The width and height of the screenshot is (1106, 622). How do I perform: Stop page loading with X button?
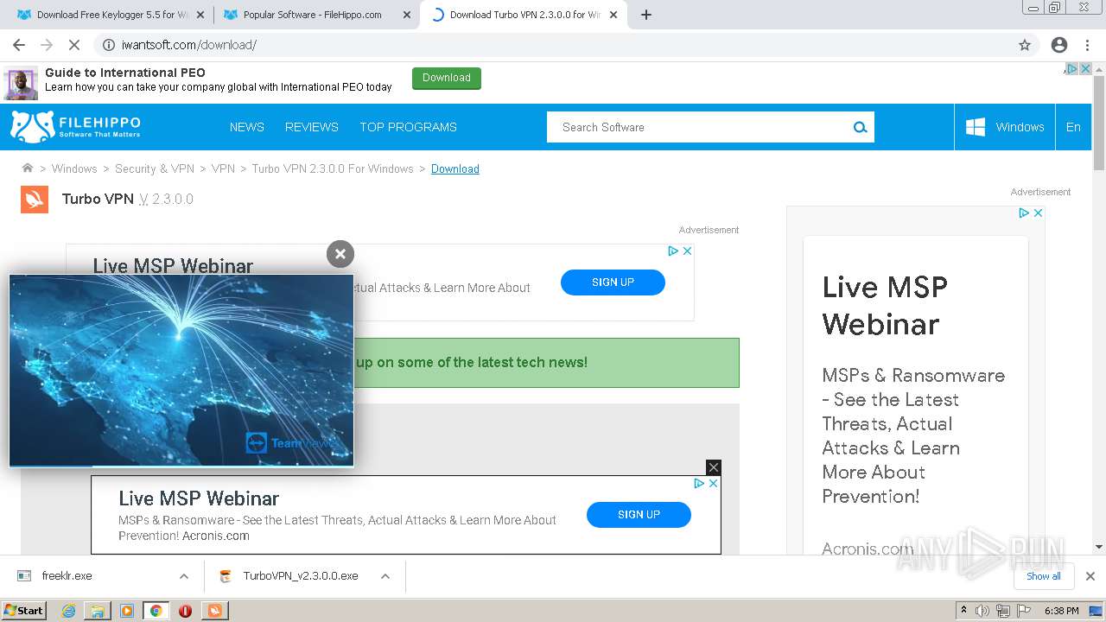74,45
